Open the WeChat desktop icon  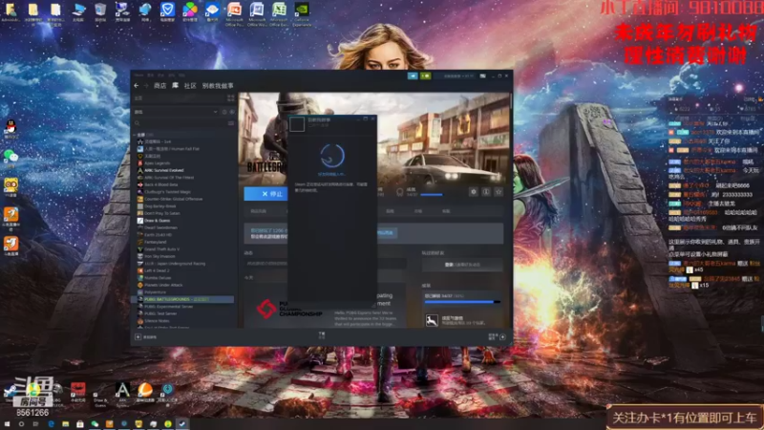click(x=11, y=157)
